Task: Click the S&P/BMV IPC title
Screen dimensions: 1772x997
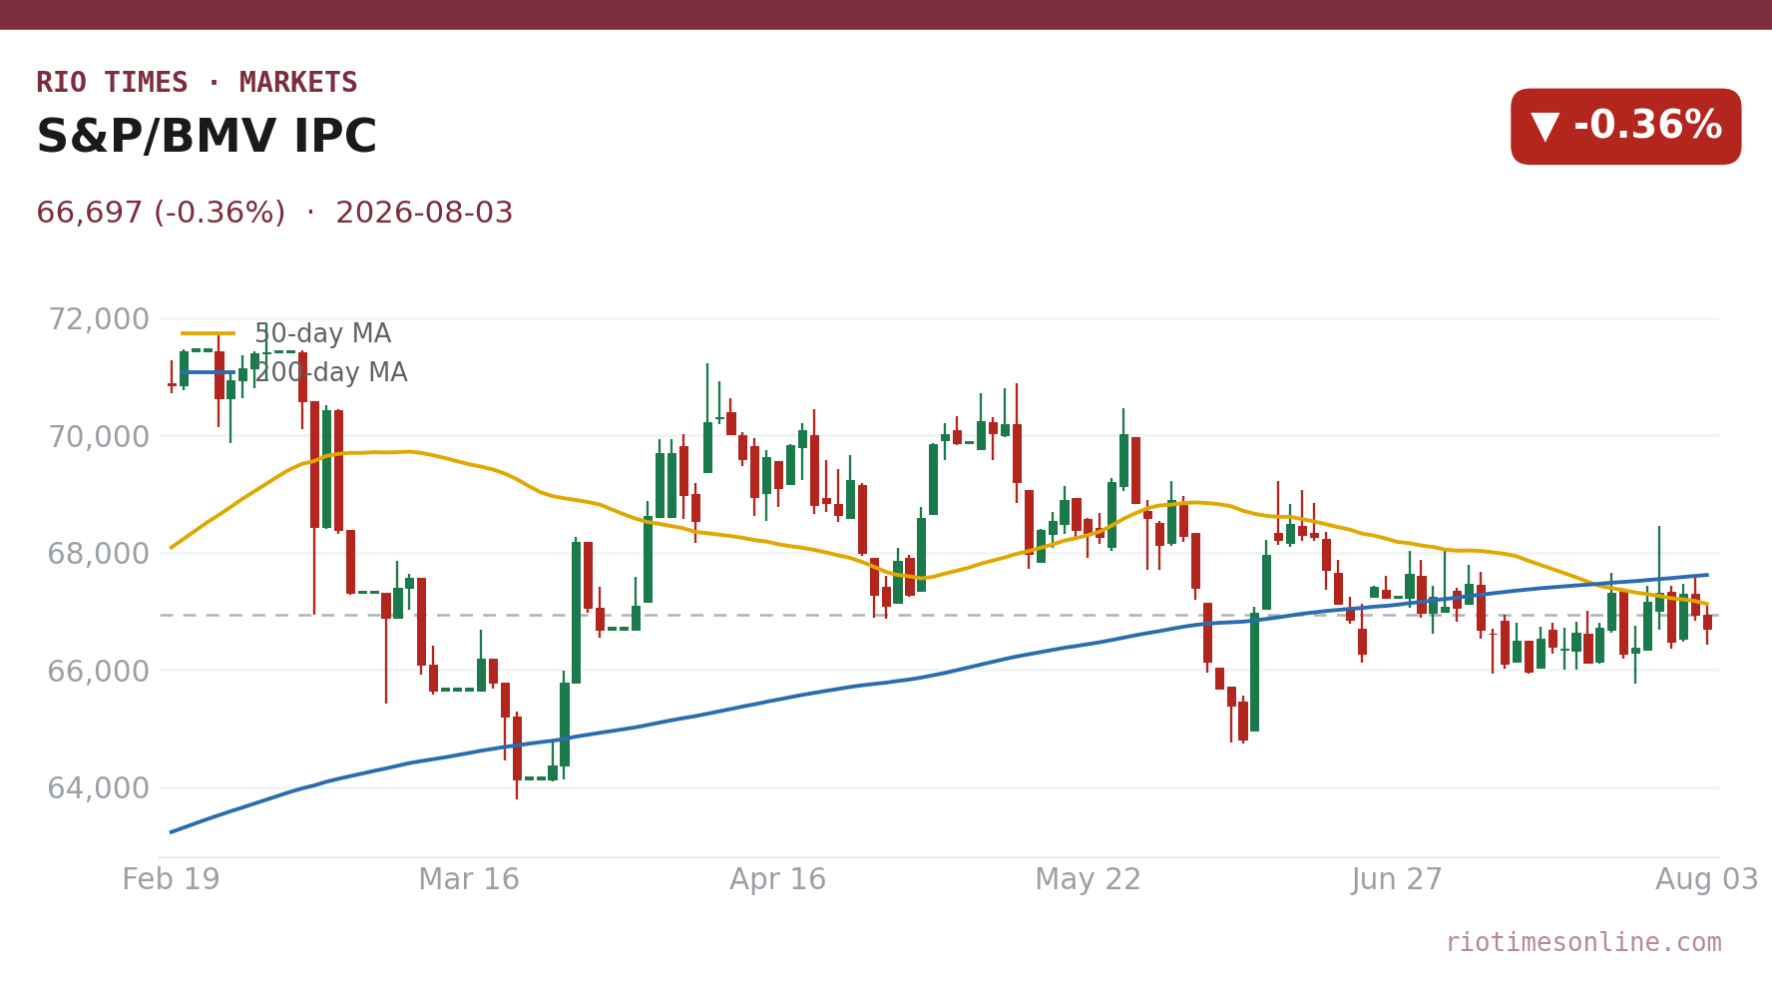Action: [x=207, y=138]
